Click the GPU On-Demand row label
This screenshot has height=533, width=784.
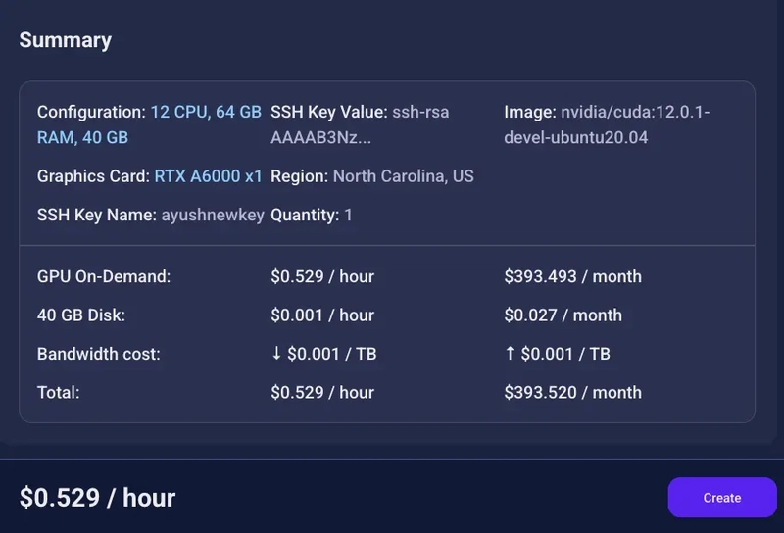pyautogui.click(x=104, y=276)
